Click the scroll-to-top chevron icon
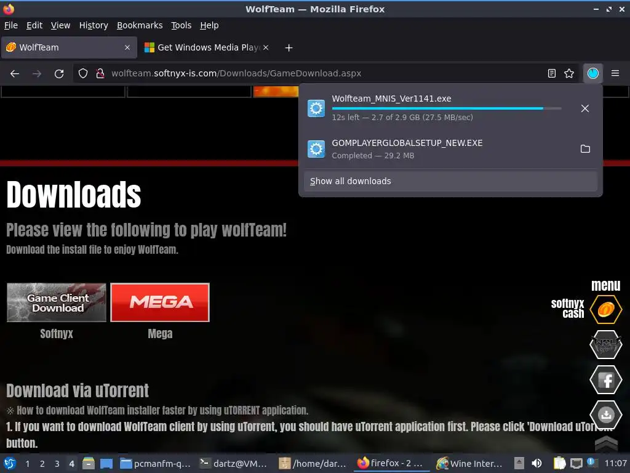This screenshot has height=473, width=630. [606, 443]
